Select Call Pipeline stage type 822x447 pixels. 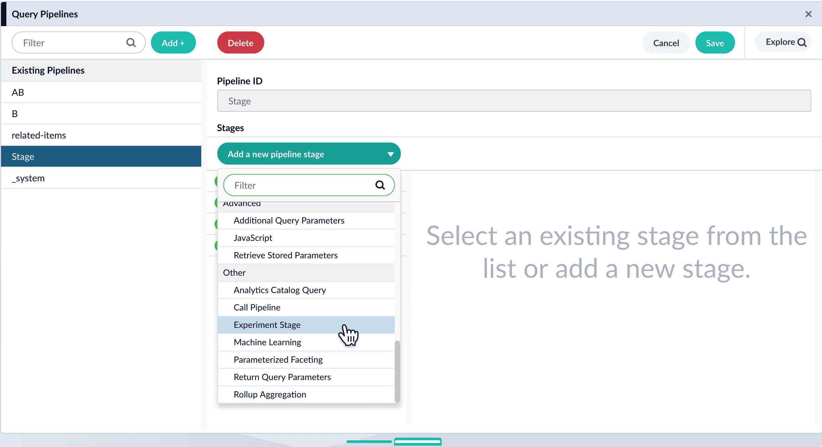[257, 307]
